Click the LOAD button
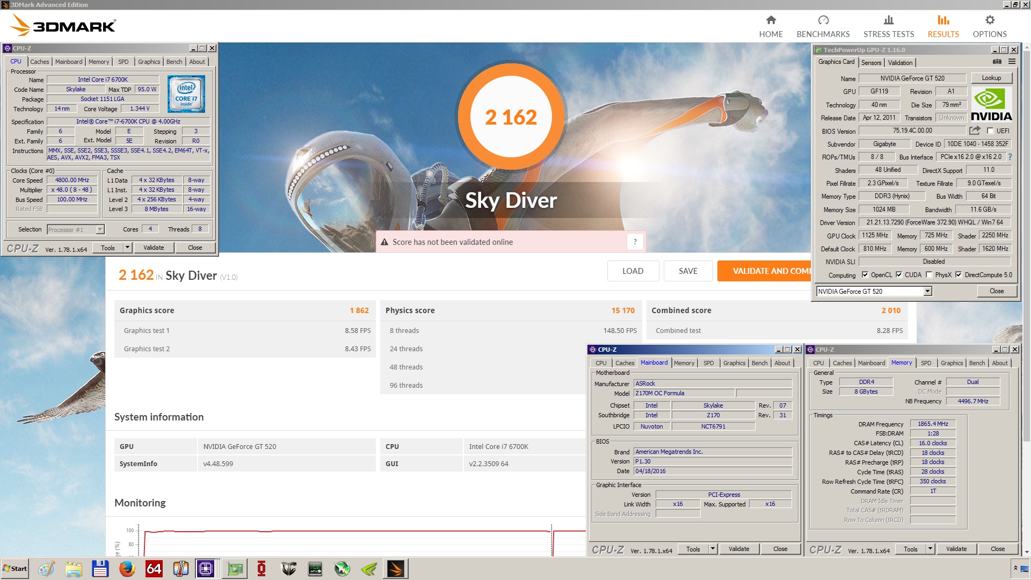 point(633,271)
